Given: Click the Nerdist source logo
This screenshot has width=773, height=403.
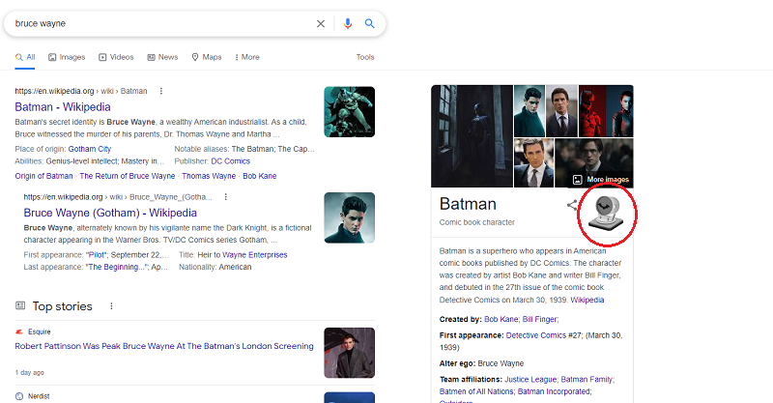Looking at the screenshot, I should click(19, 396).
